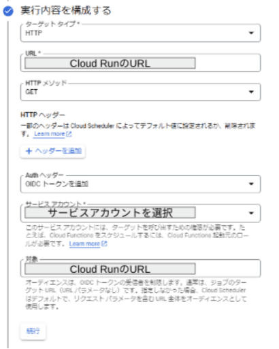
Task: Open the HTTP メソッド GET dropdown
Action: [140, 92]
